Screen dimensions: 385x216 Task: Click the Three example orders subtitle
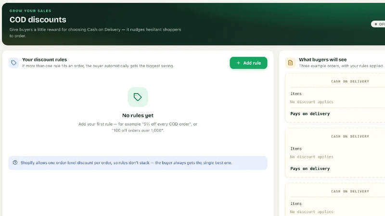[341, 66]
